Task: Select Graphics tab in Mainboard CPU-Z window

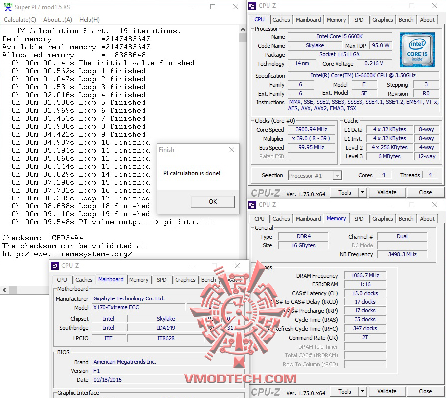Action: tap(185, 280)
